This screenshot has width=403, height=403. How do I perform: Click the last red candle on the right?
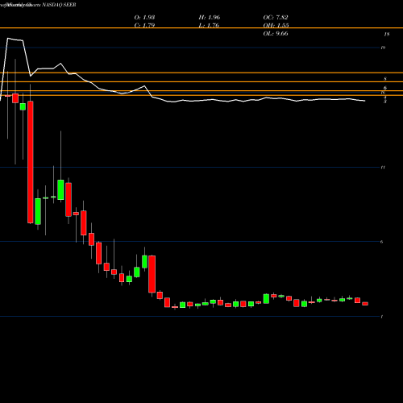pyautogui.click(x=365, y=304)
